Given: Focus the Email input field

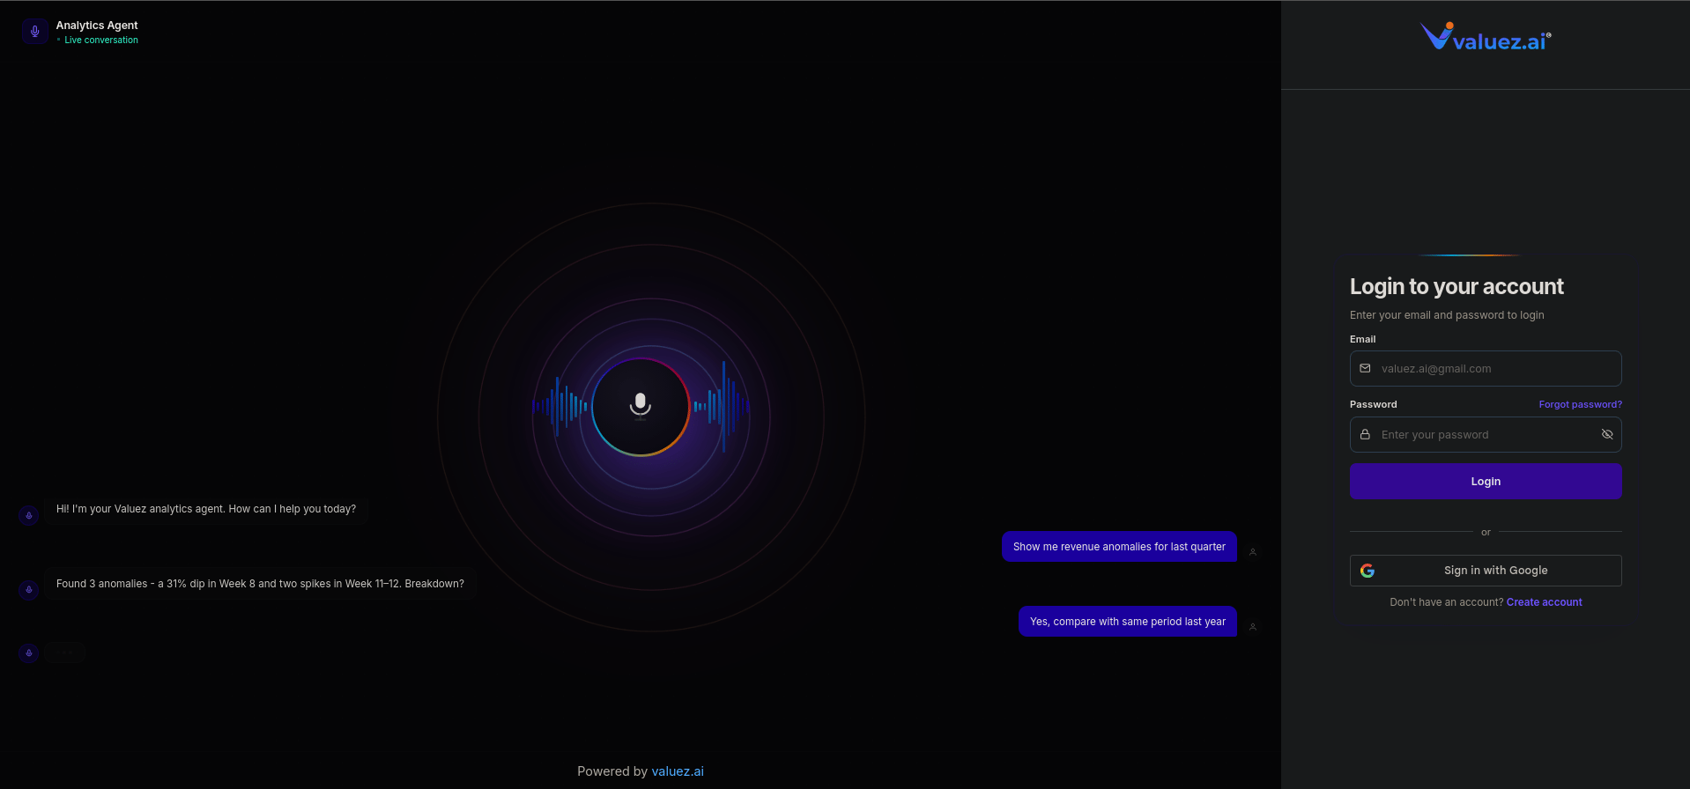Looking at the screenshot, I should pyautogui.click(x=1486, y=369).
